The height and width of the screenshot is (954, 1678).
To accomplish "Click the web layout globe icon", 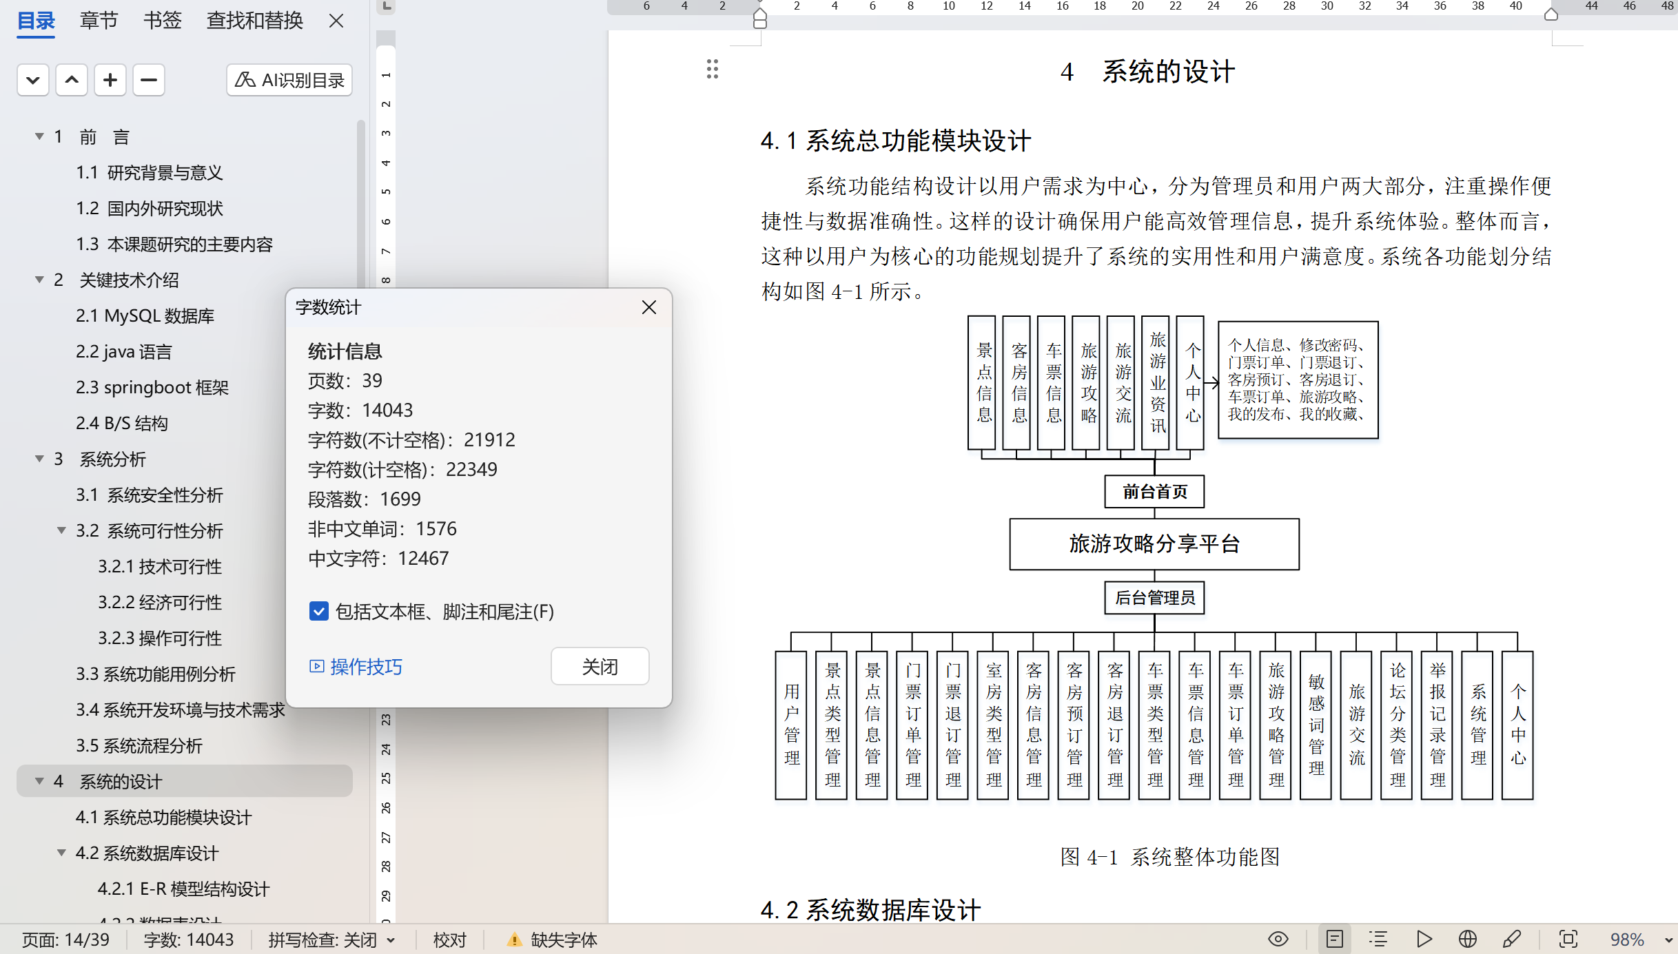I will tap(1467, 939).
